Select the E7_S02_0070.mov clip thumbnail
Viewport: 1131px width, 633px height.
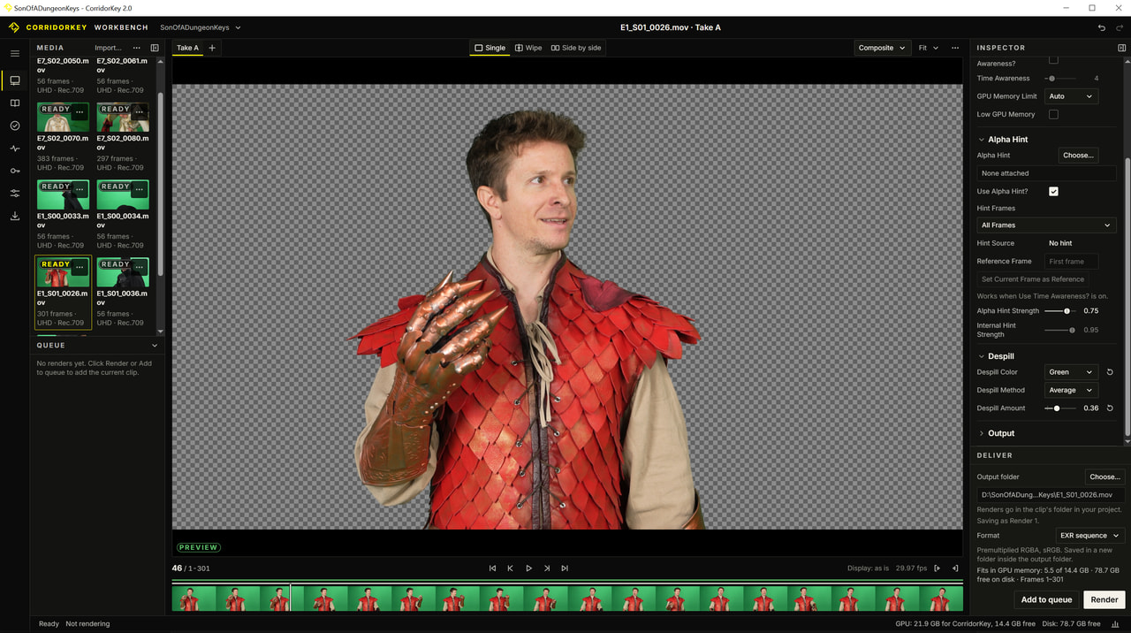[x=63, y=117]
